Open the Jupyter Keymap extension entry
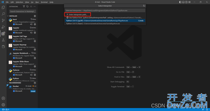The height and width of the screenshot is (111, 210). click(x=22, y=47)
